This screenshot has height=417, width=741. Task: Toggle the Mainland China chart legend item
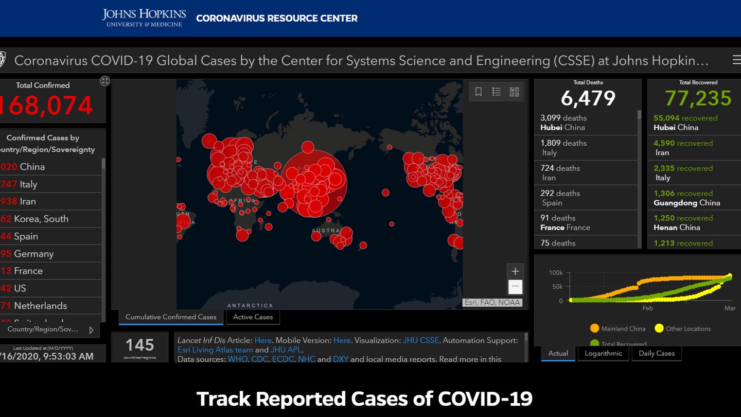[617, 328]
